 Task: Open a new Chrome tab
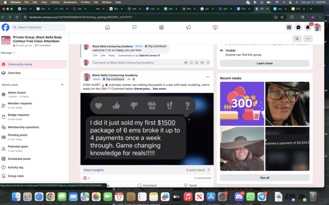(311, 9)
